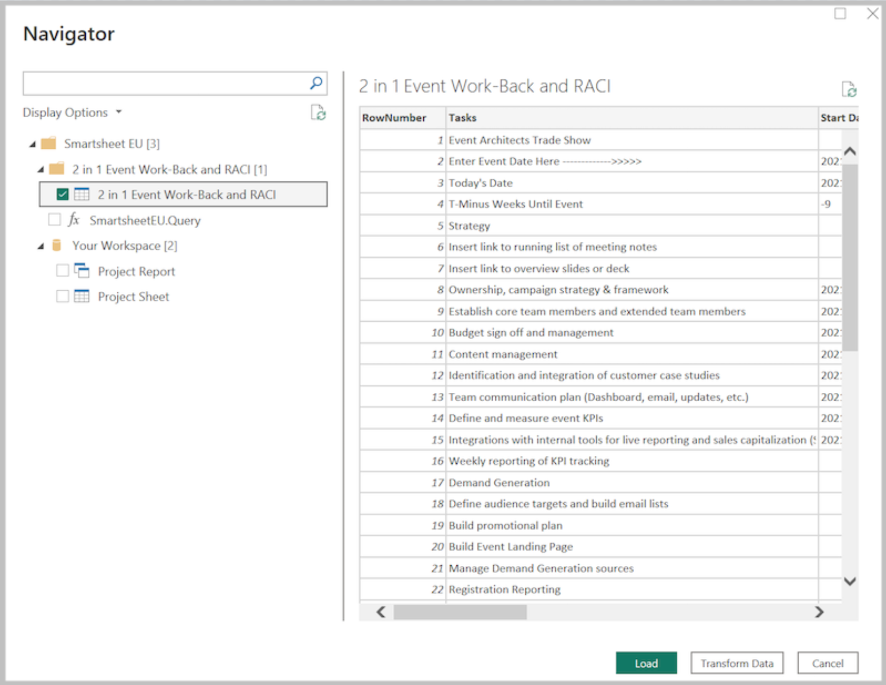Click the Load button
886x685 pixels.
tap(646, 663)
